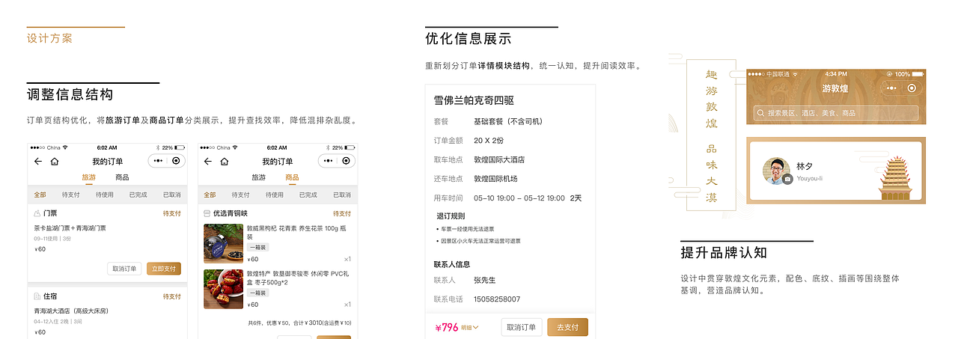Click the pagoda illustration on profile card

896,178
